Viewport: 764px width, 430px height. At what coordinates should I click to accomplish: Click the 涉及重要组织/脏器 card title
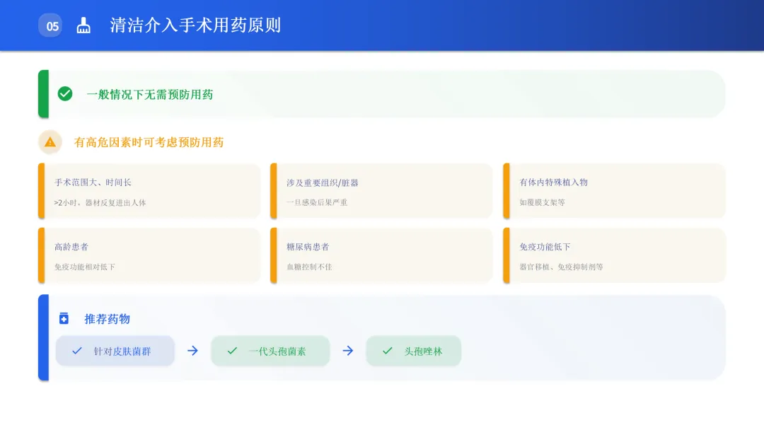pyautogui.click(x=323, y=183)
